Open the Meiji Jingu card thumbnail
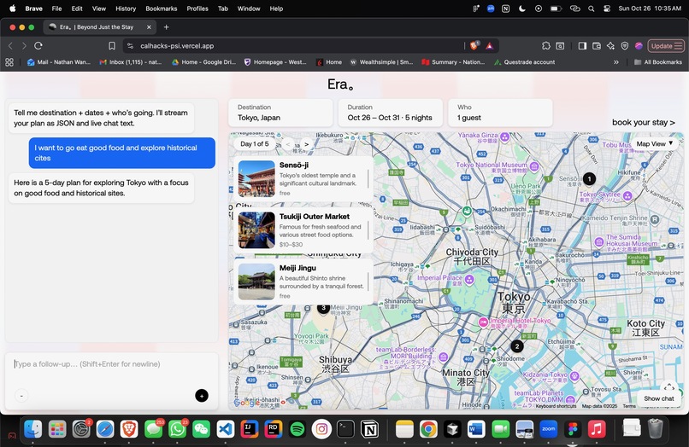The height and width of the screenshot is (447, 689). (256, 282)
